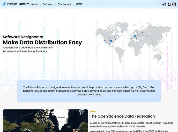Click the Australia node dot on map

(161, 57)
